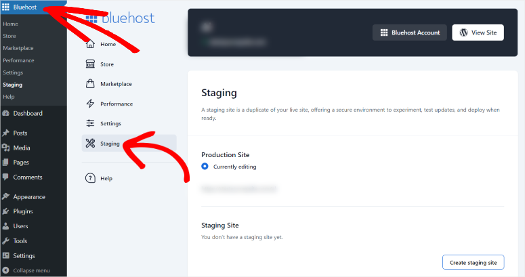Click the Production Site heading

click(226, 154)
